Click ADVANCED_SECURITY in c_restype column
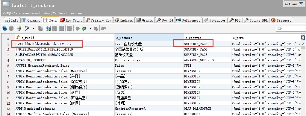This screenshot has height=116, width=306. pyautogui.click(x=207, y=60)
